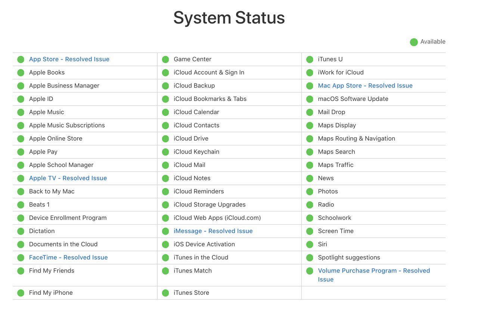The height and width of the screenshot is (309, 478).
Task: Click the green status dot beside iCloud Mail
Action: tap(165, 165)
